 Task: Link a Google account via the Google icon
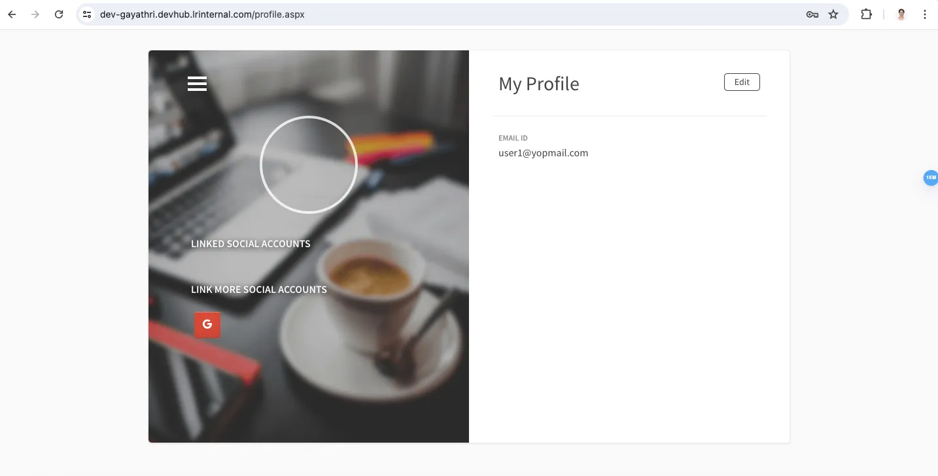point(207,324)
